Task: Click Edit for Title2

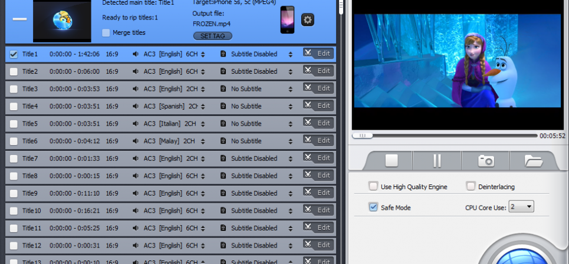Action: click(324, 71)
